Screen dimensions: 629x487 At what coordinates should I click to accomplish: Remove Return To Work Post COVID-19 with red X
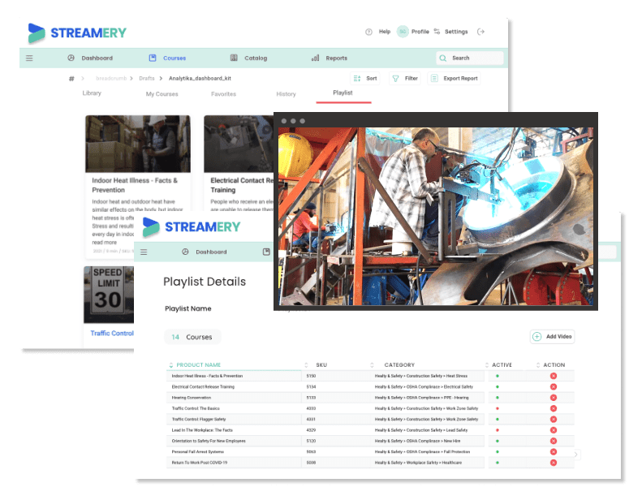[554, 463]
